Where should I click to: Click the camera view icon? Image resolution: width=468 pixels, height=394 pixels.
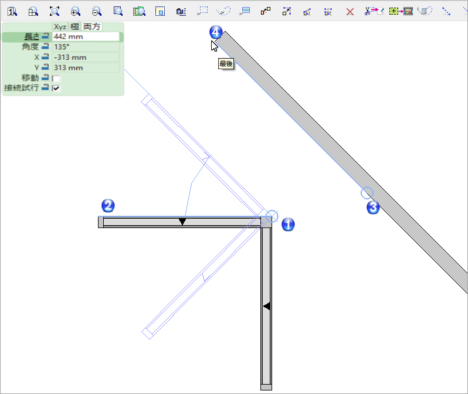181,12
